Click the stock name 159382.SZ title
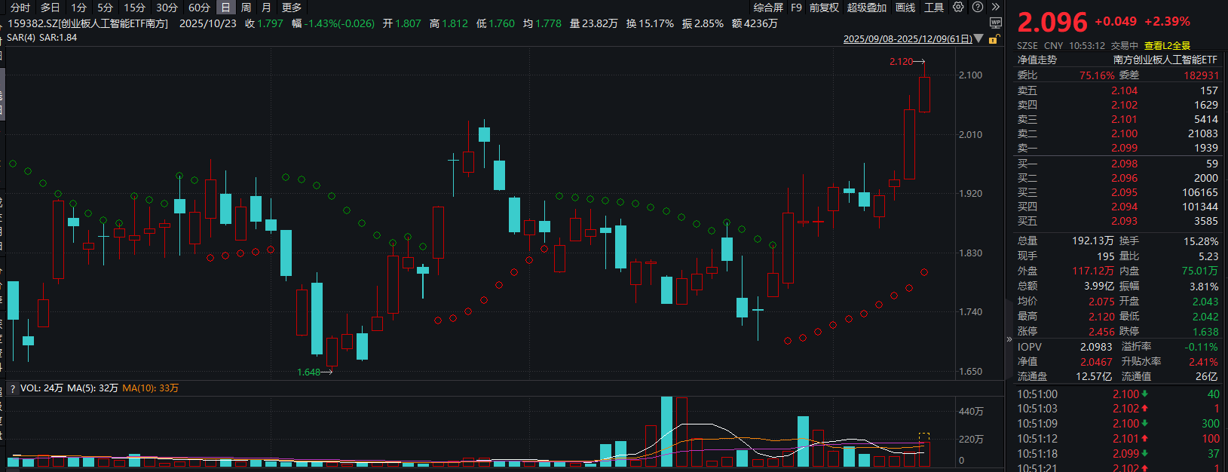This screenshot has height=472, width=1228. [87, 23]
